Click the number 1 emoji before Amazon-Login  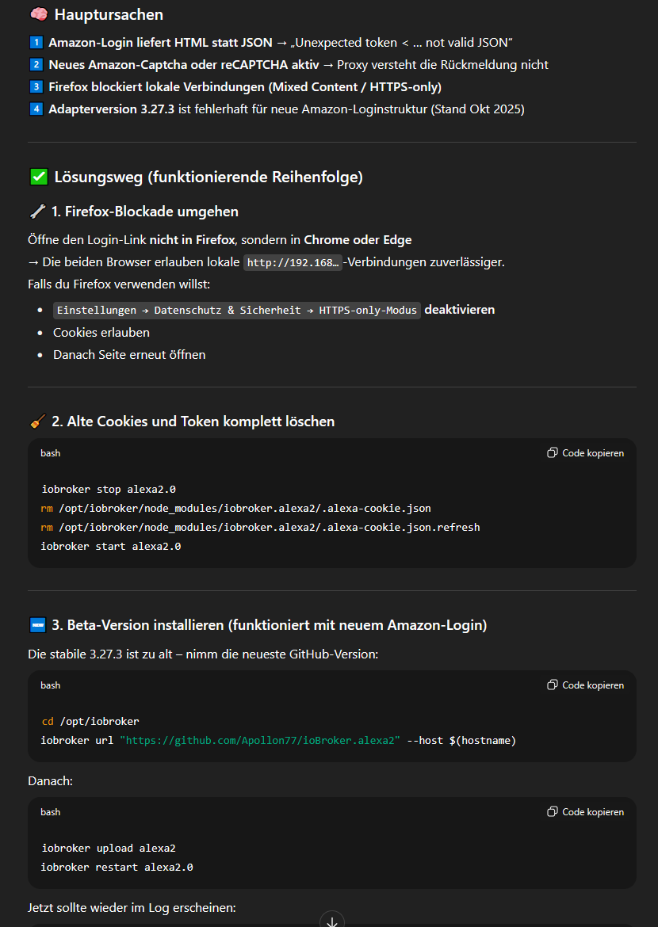click(36, 43)
